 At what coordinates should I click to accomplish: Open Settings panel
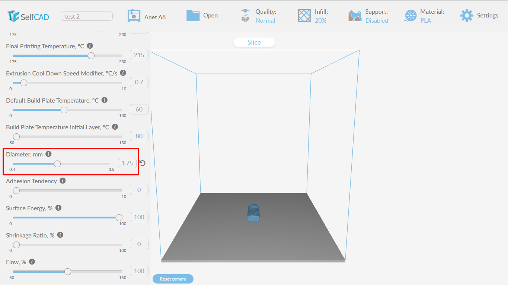[479, 16]
